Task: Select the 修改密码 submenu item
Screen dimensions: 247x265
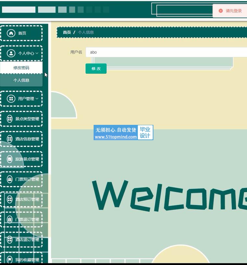Action: (x=21, y=68)
